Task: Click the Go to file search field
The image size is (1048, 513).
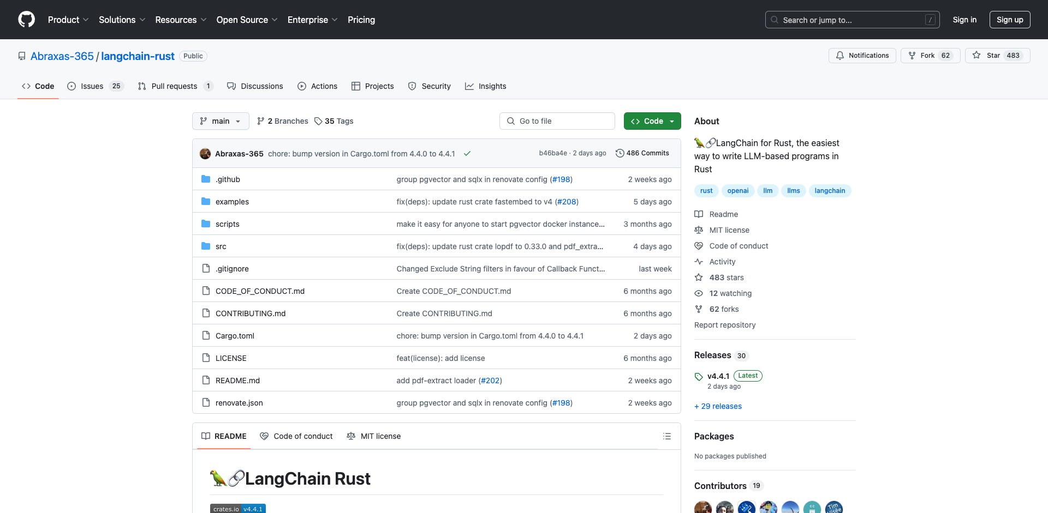Action: coord(557,121)
